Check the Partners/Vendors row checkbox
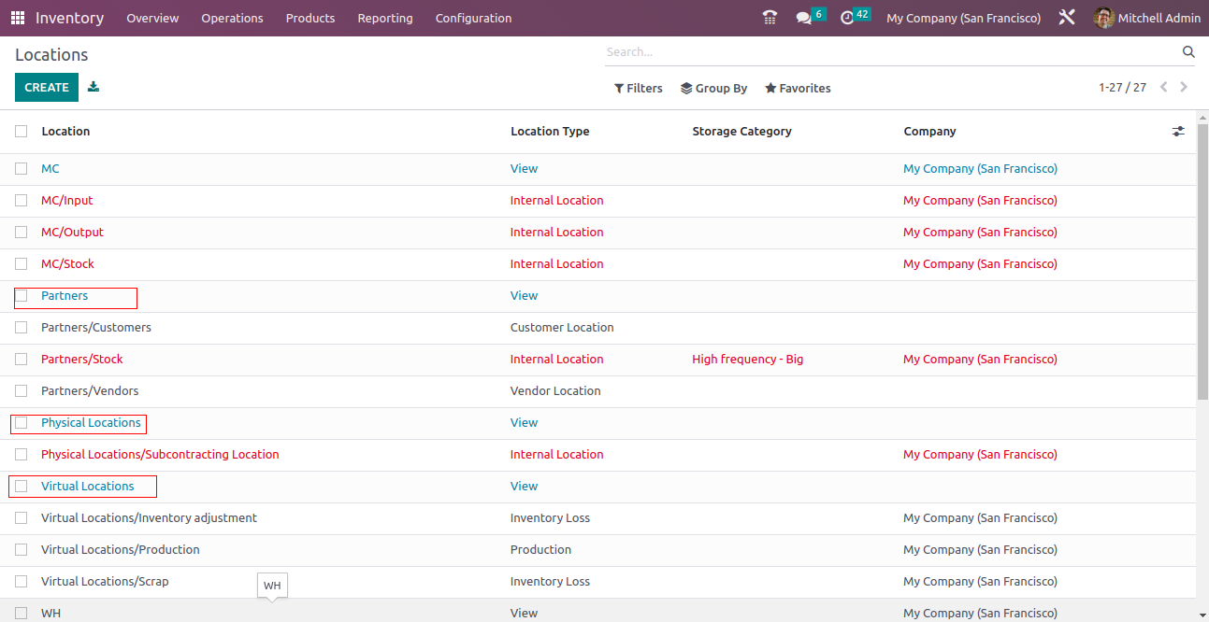This screenshot has width=1209, height=622. point(22,391)
